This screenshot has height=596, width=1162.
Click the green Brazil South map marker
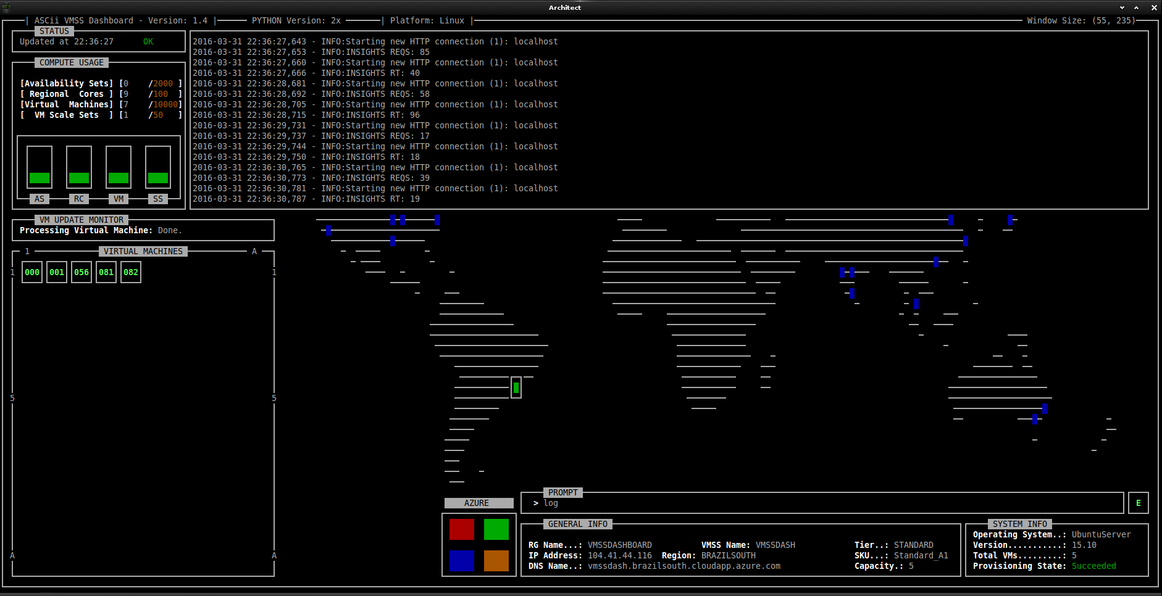(x=516, y=387)
